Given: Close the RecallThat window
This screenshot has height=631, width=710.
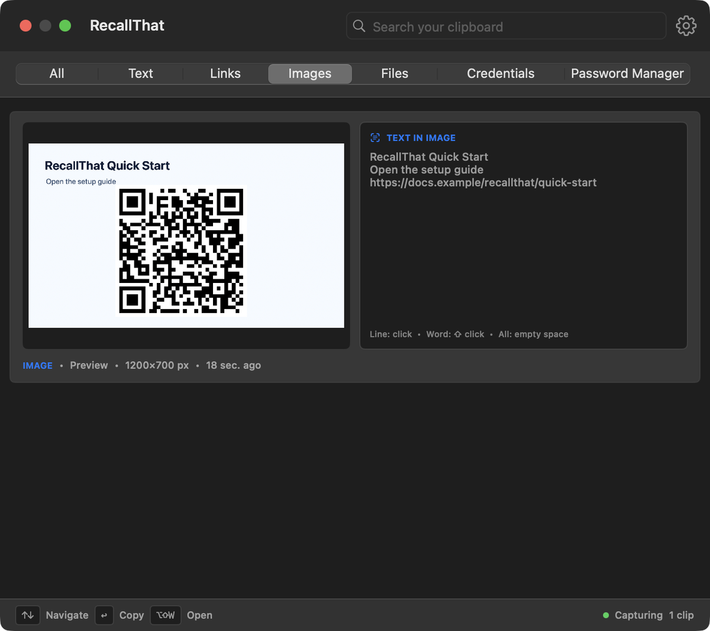Looking at the screenshot, I should coord(25,25).
